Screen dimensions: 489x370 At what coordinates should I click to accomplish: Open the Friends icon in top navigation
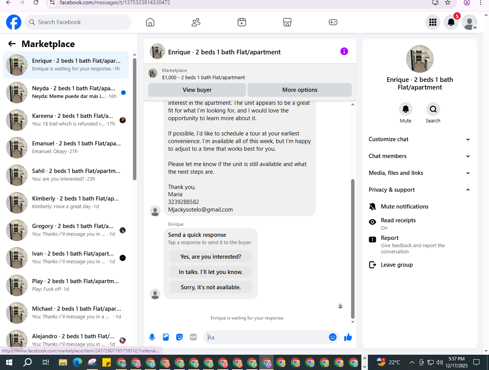pos(196,22)
